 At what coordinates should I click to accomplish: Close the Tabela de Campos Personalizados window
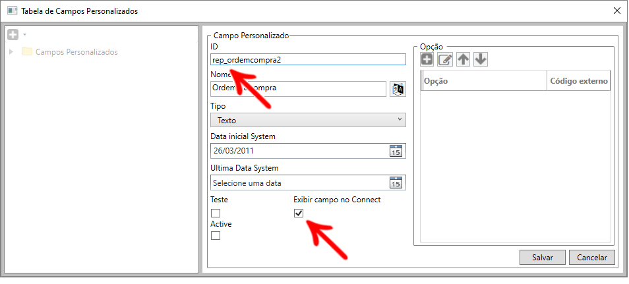pyautogui.click(x=617, y=11)
